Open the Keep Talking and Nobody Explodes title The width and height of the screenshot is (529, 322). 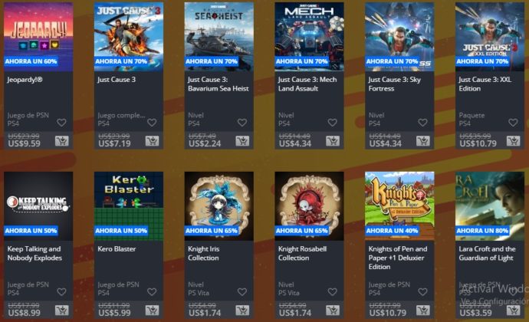pos(34,254)
